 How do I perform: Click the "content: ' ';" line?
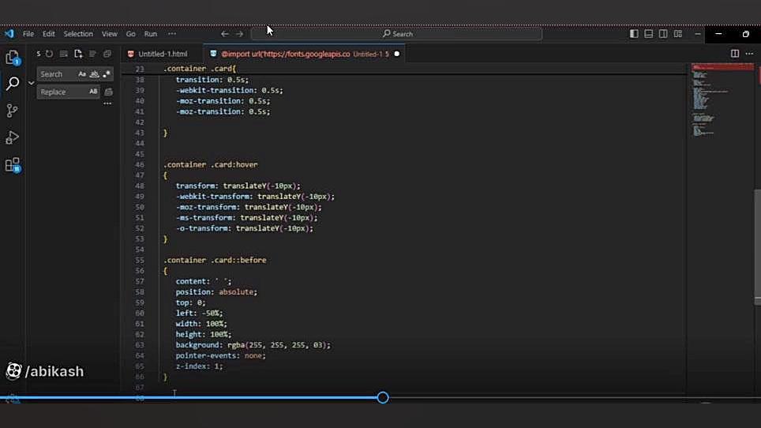point(204,281)
